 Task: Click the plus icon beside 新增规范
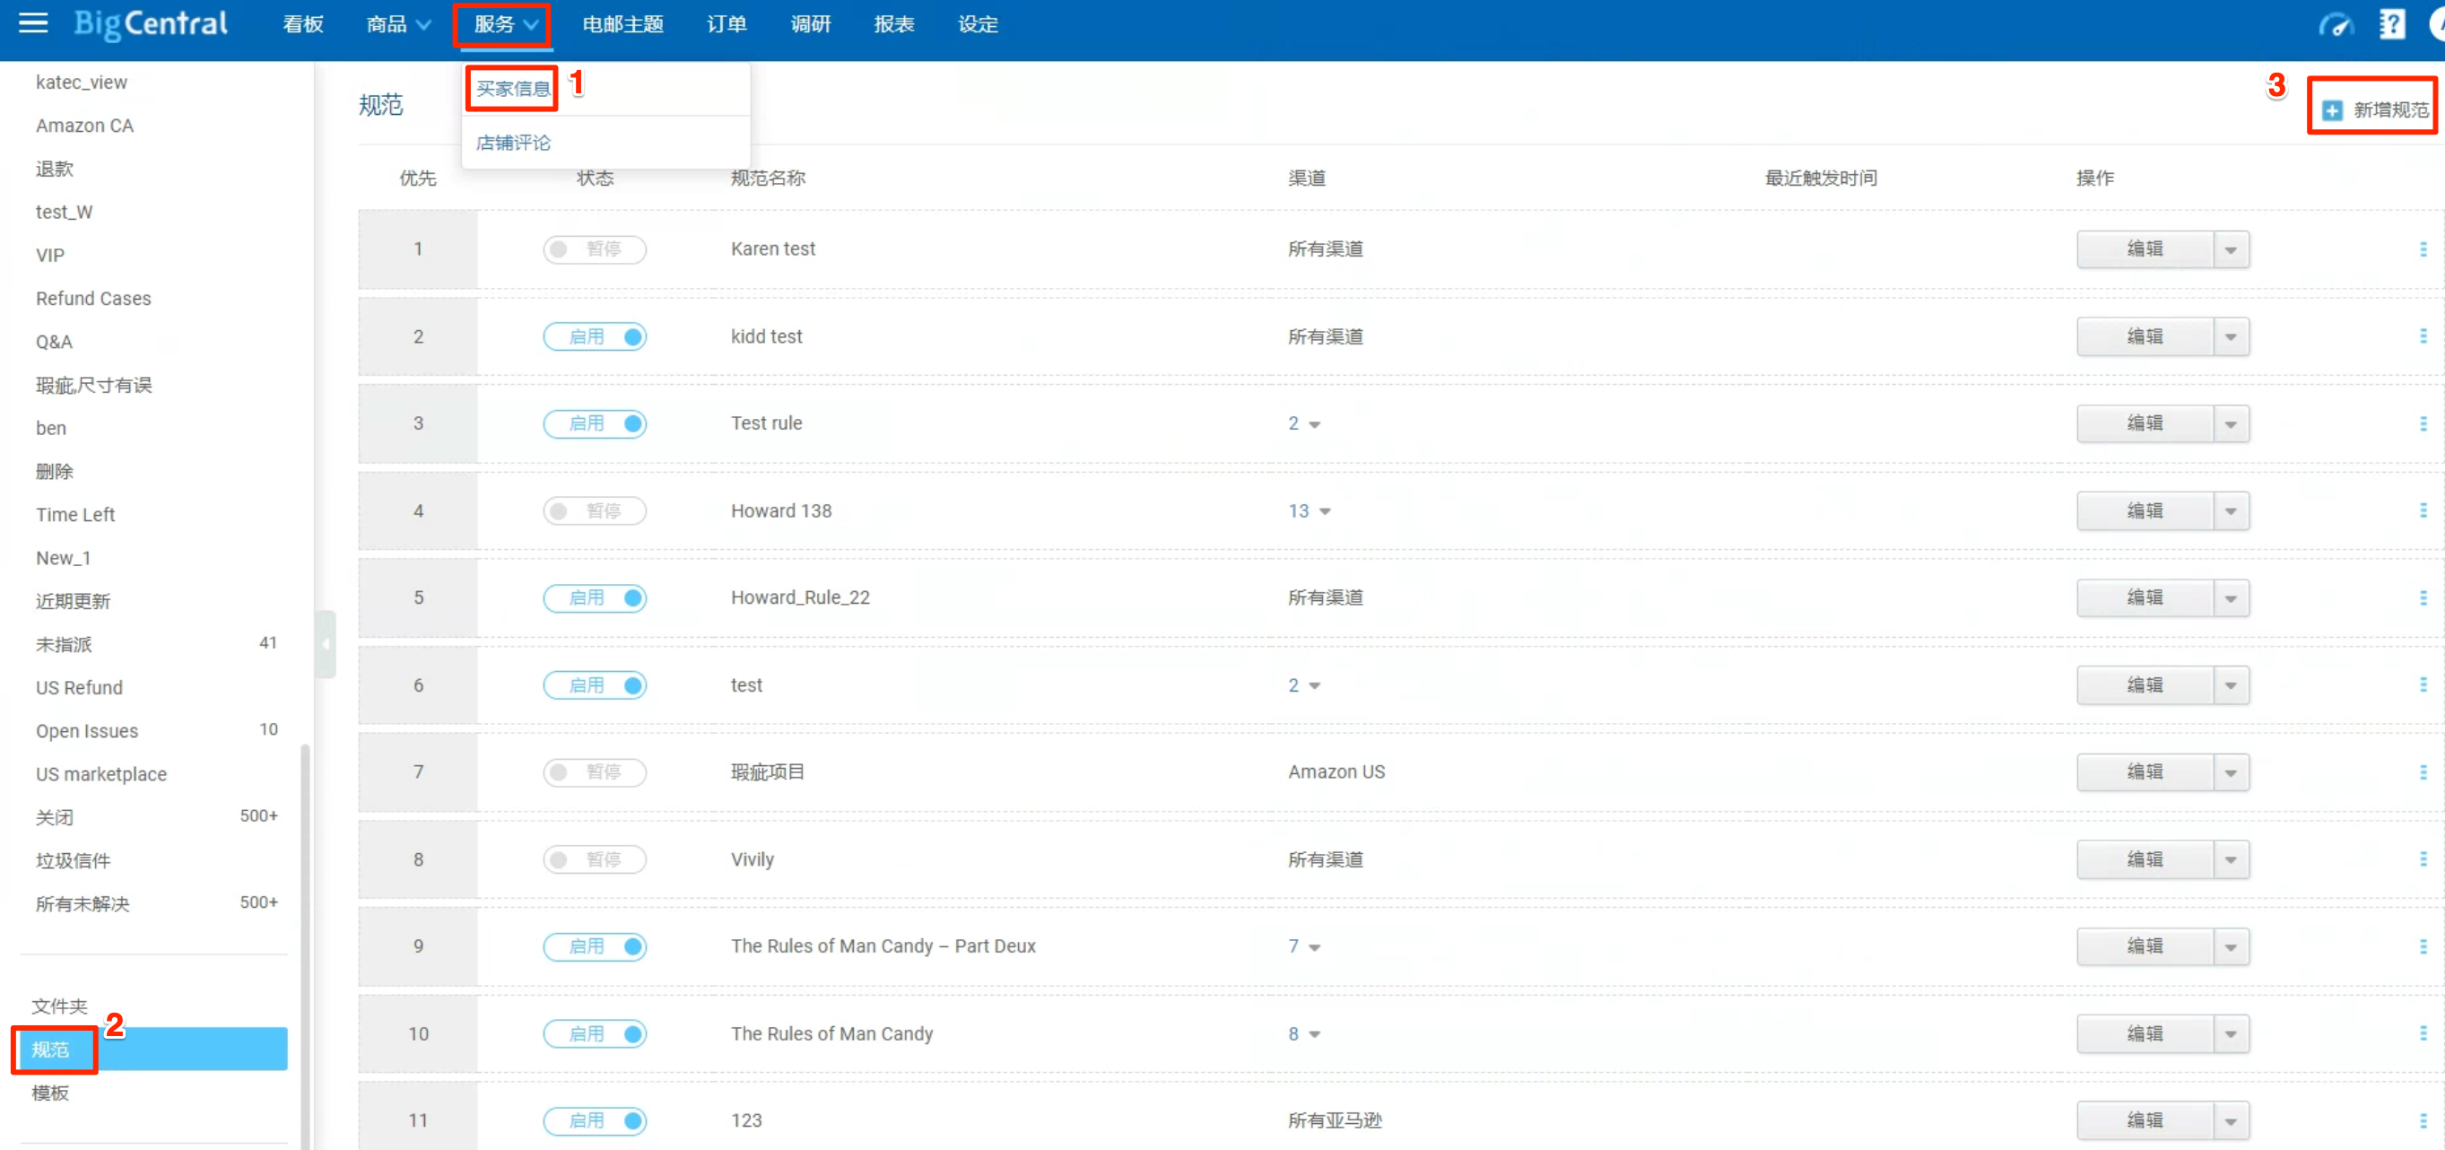point(2332,110)
